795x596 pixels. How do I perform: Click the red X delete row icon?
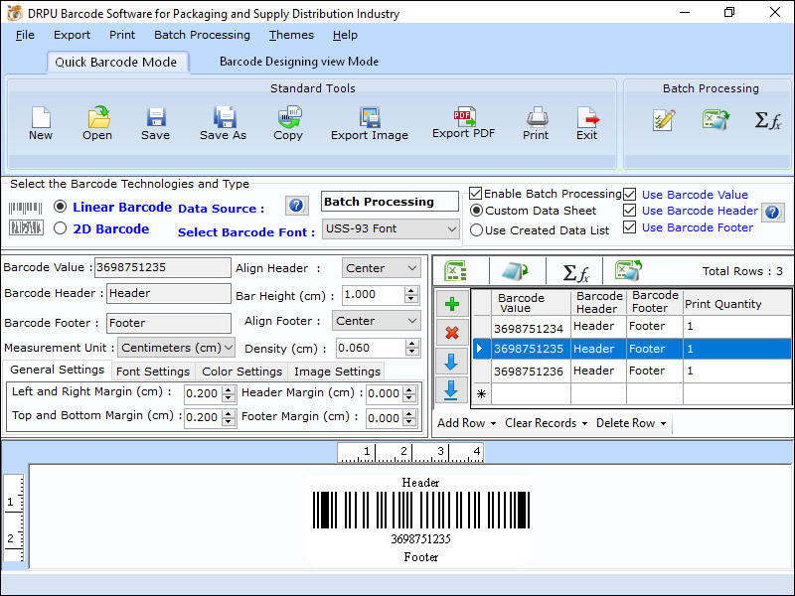click(x=451, y=333)
